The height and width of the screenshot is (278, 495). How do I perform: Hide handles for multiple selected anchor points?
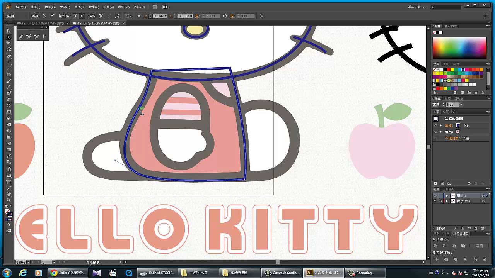pos(82,16)
